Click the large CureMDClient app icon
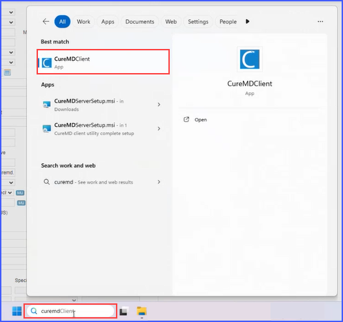Viewport: 343px width, 322px height. coord(250,59)
